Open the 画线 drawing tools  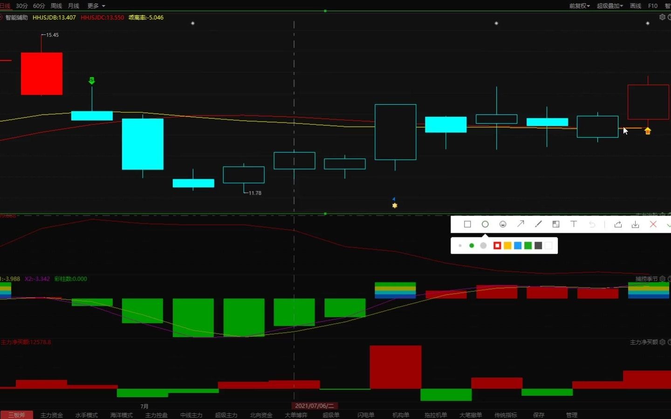point(636,6)
